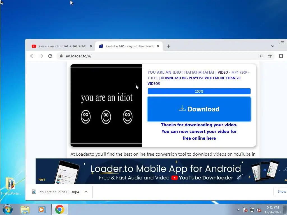Click the padlock site info icon
287x215 pixels.
[61, 56]
